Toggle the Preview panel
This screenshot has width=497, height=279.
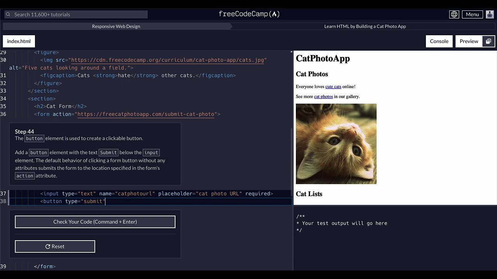click(469, 41)
